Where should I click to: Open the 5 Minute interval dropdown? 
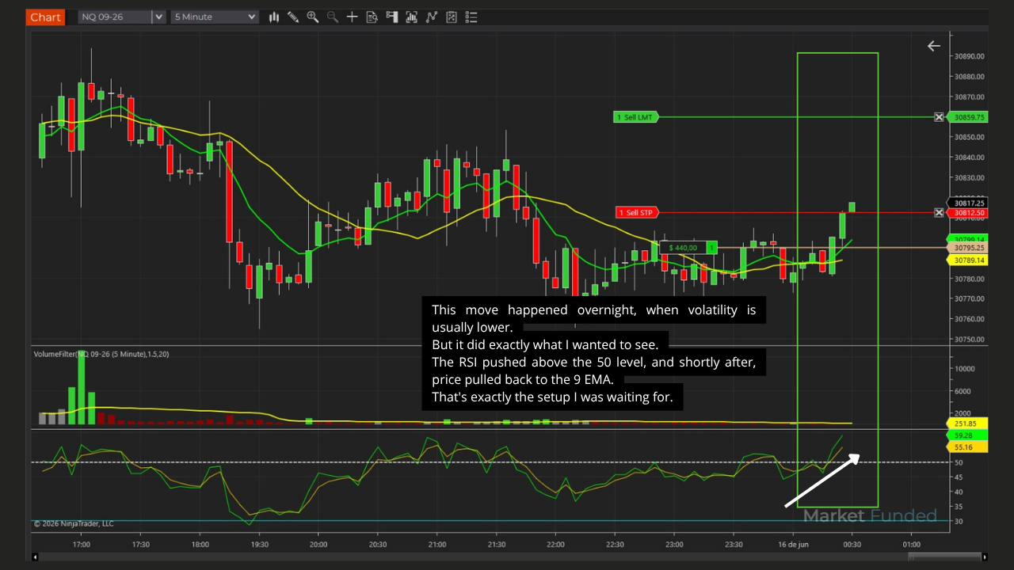coord(215,17)
